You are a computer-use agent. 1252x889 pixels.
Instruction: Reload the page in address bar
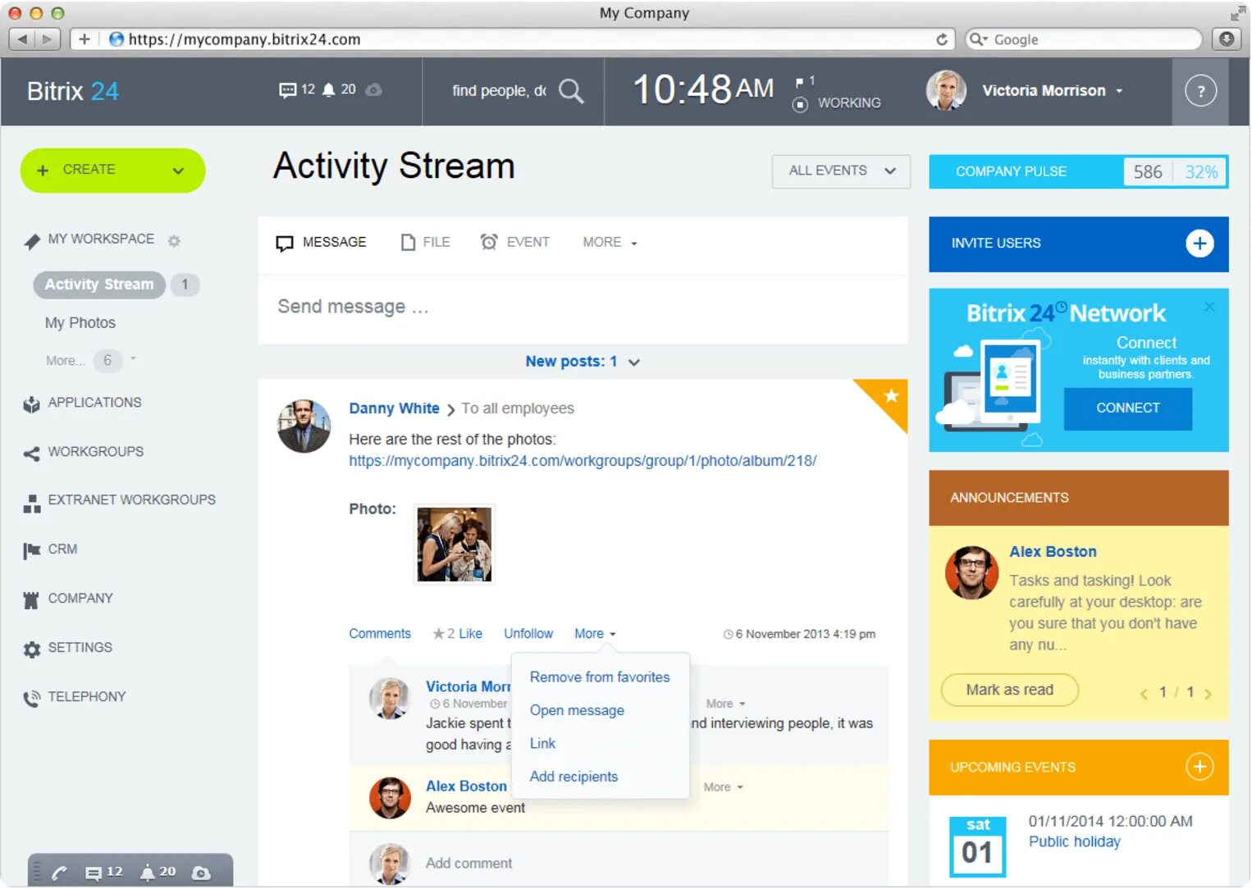[x=941, y=39]
